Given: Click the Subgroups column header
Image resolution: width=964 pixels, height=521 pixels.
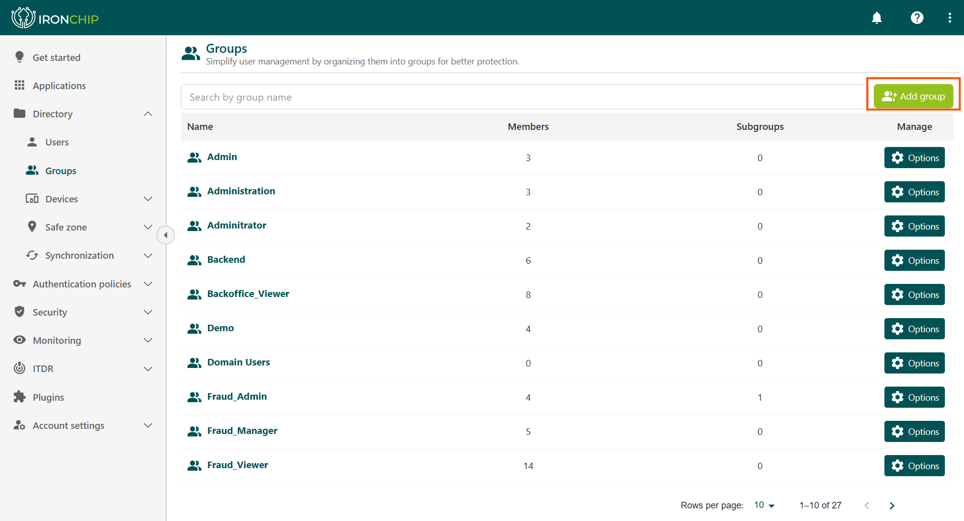Looking at the screenshot, I should tap(760, 127).
